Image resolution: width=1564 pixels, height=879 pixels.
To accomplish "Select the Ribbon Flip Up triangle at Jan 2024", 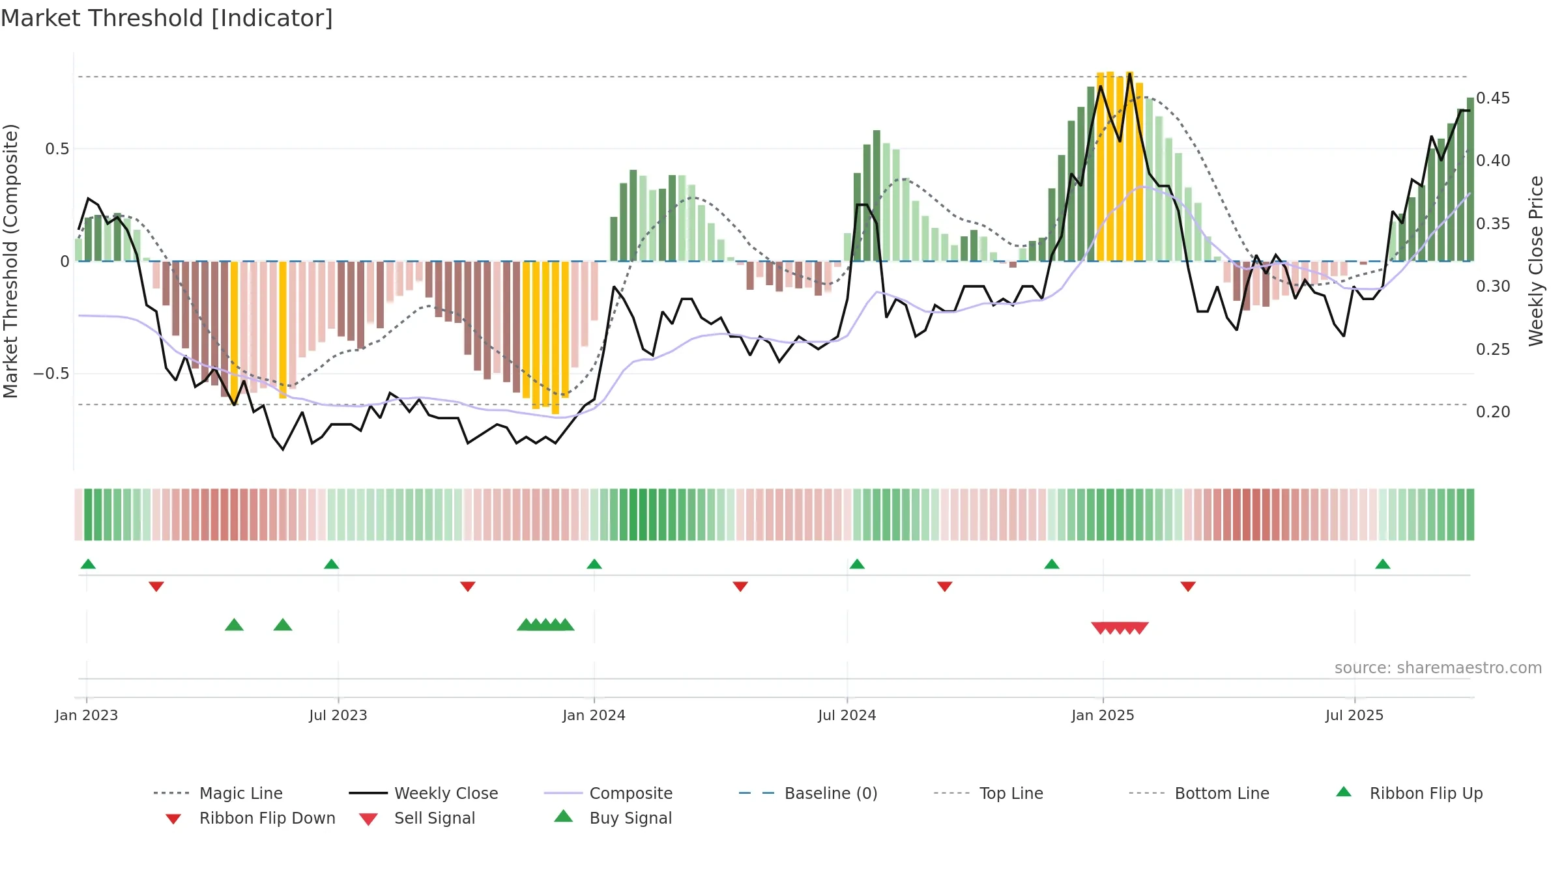I will click(594, 564).
